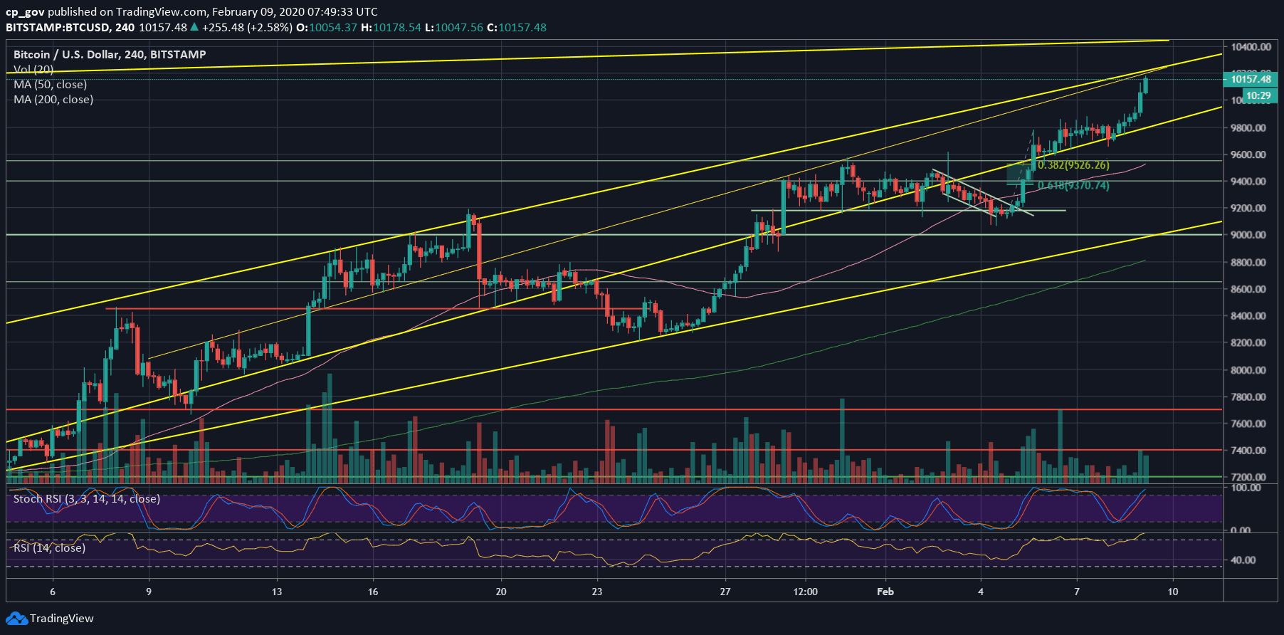Select the current price tag 10157.48

(1251, 79)
